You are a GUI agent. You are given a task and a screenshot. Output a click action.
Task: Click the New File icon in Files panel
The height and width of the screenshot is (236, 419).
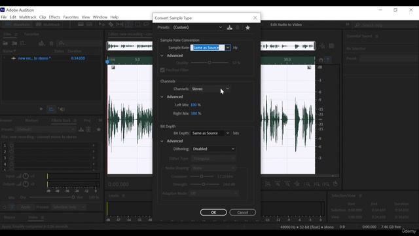23,43
